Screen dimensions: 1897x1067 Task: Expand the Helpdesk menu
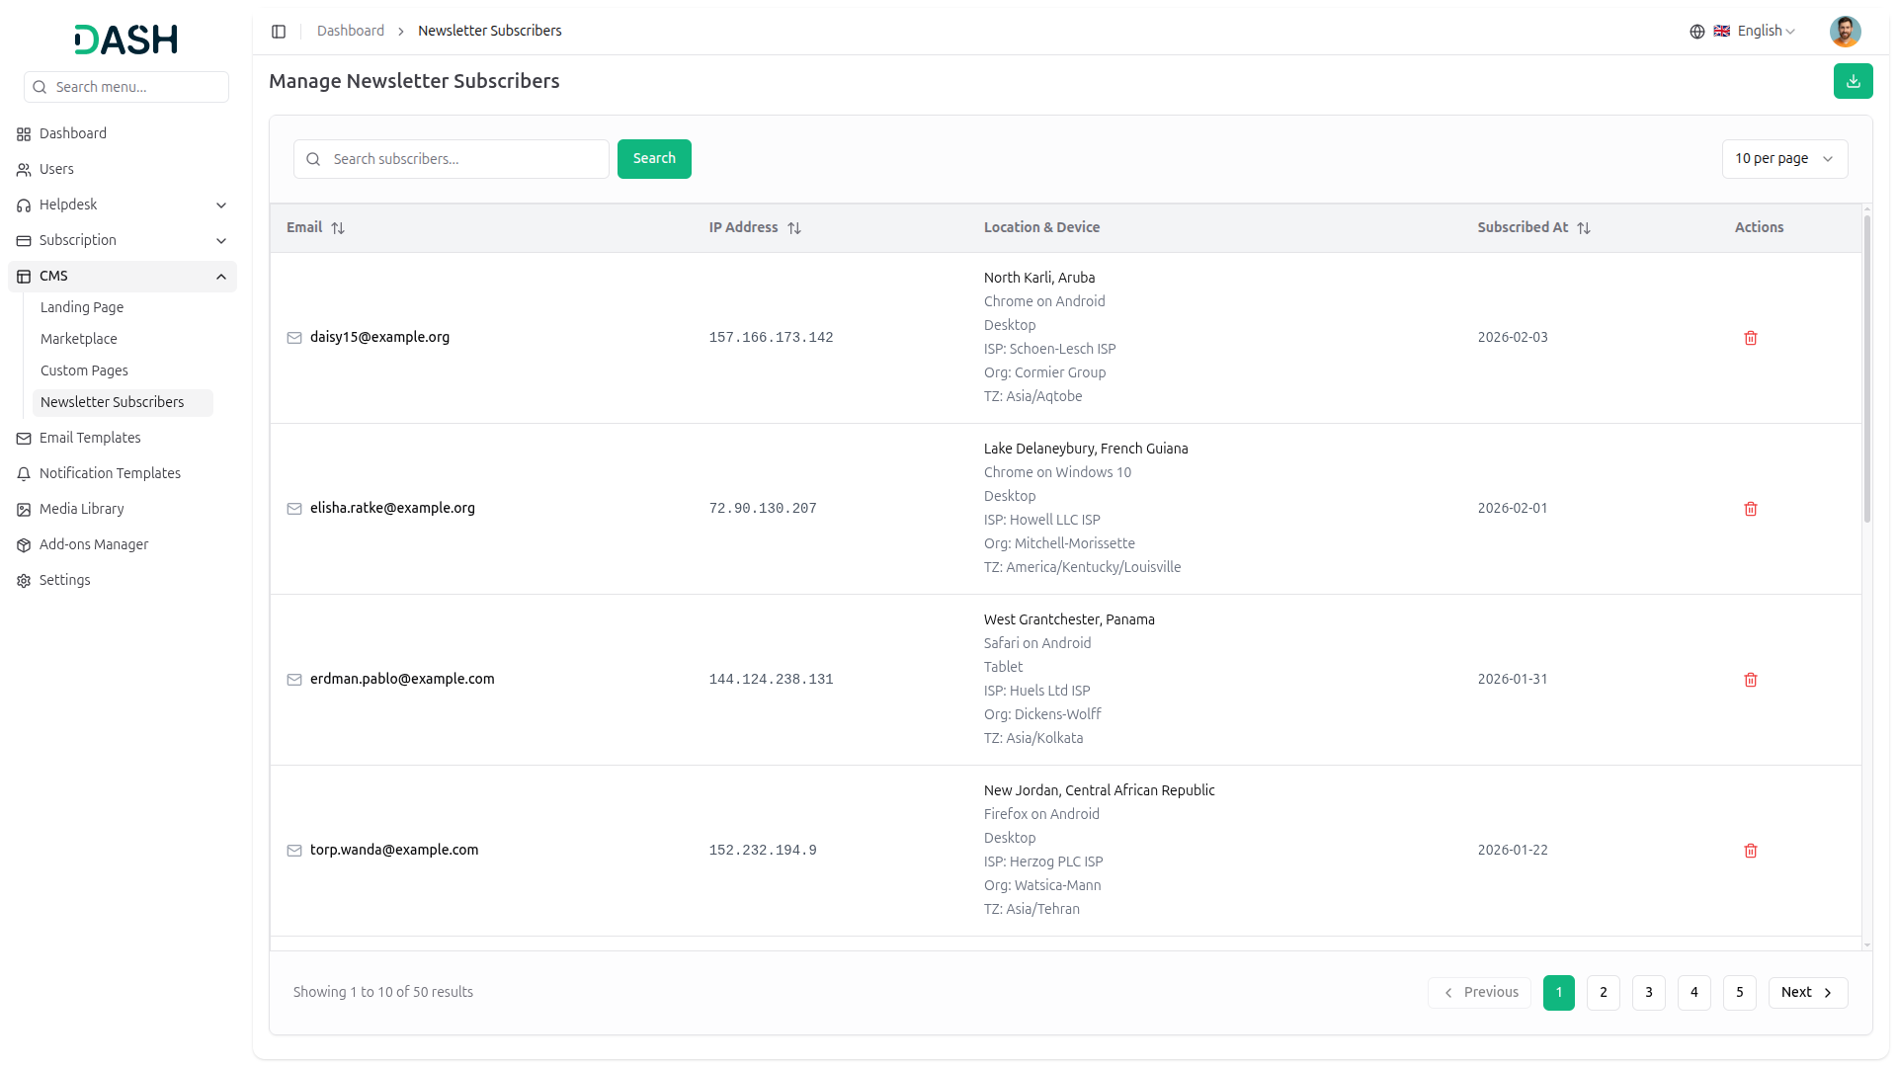[123, 205]
